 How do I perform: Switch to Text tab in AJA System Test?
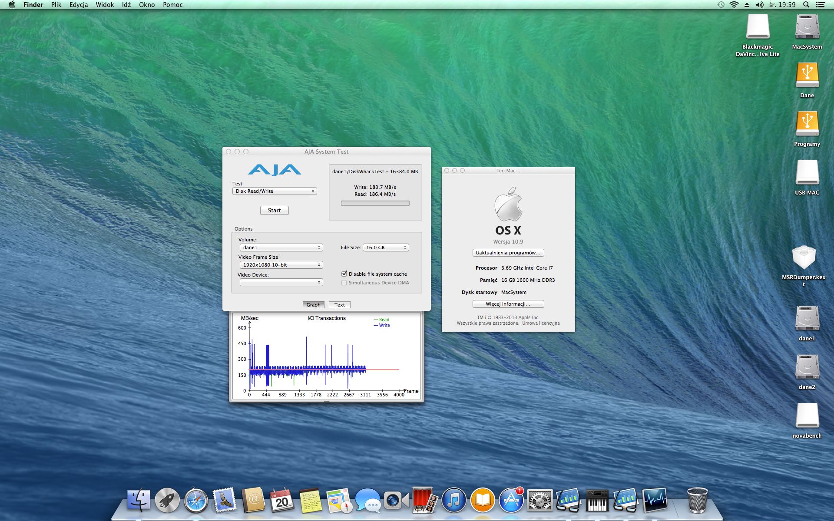pos(340,305)
